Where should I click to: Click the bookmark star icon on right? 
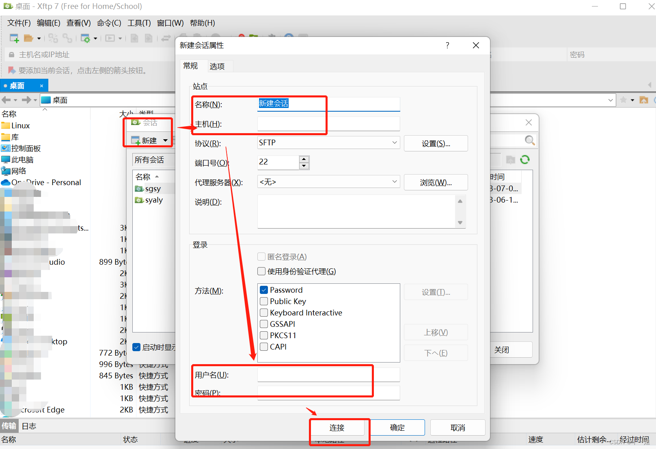click(624, 100)
